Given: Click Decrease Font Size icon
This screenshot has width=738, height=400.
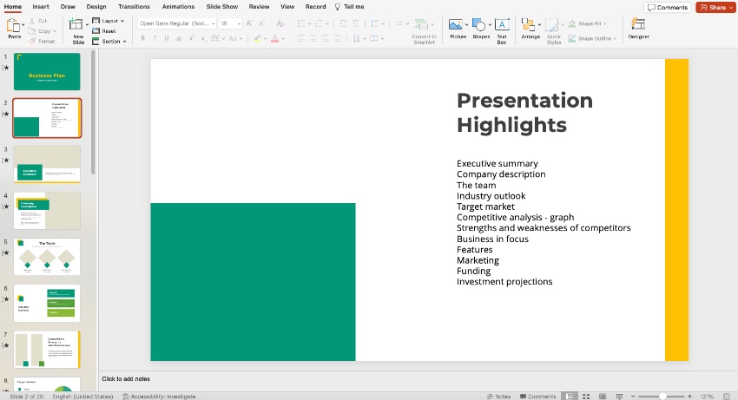Looking at the screenshot, I should (x=261, y=23).
